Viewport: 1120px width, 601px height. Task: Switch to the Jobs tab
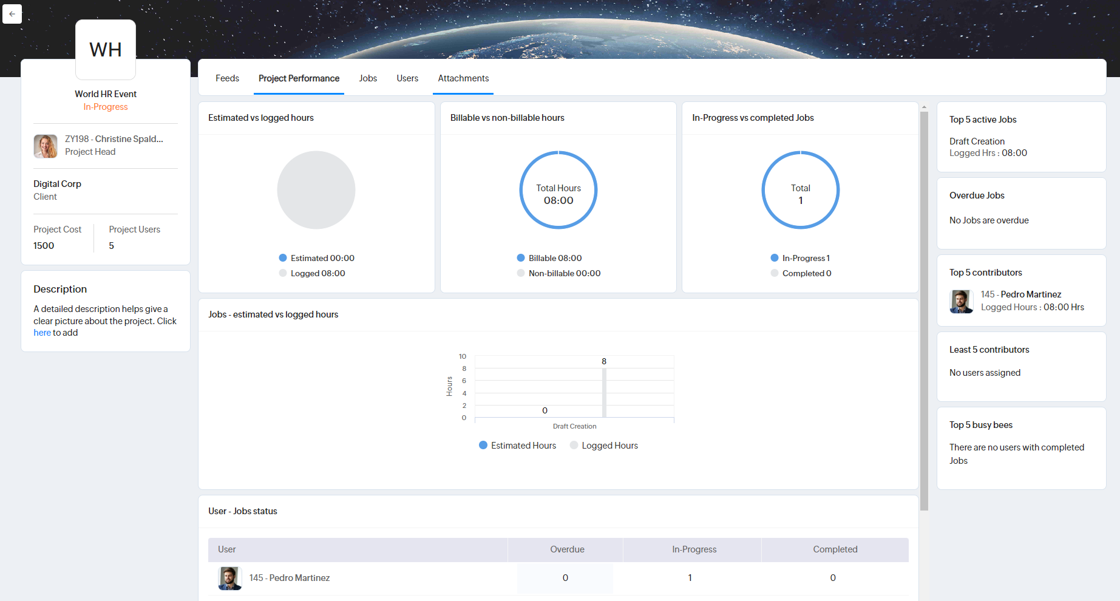tap(368, 78)
